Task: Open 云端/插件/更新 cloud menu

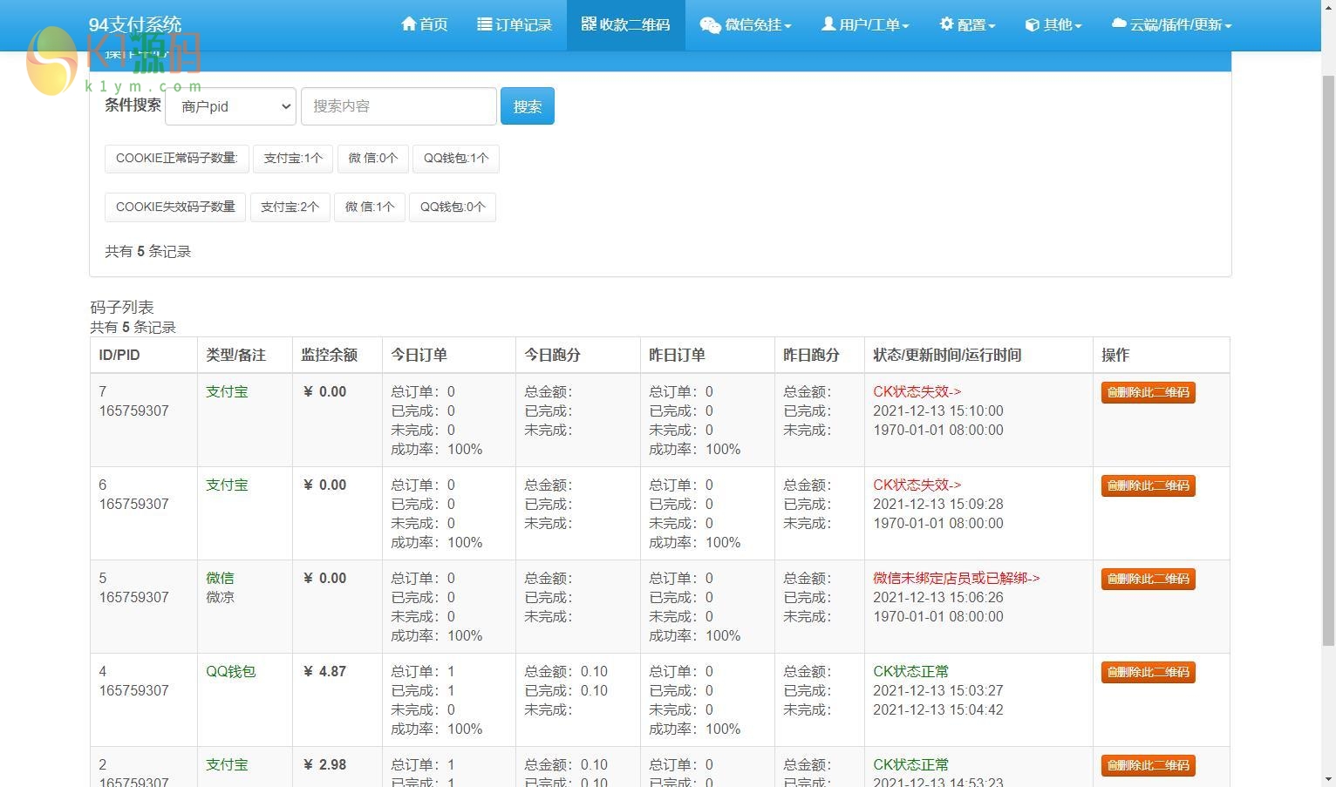Action: (x=1171, y=24)
